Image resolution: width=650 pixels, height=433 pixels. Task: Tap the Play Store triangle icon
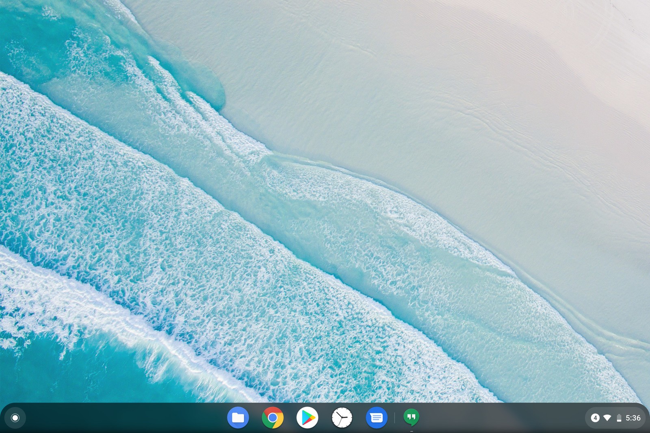pos(307,418)
